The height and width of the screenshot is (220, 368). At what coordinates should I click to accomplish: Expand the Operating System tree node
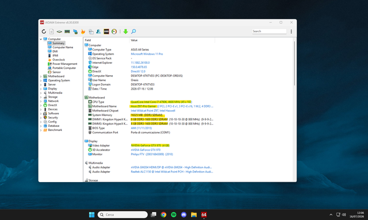[41, 80]
